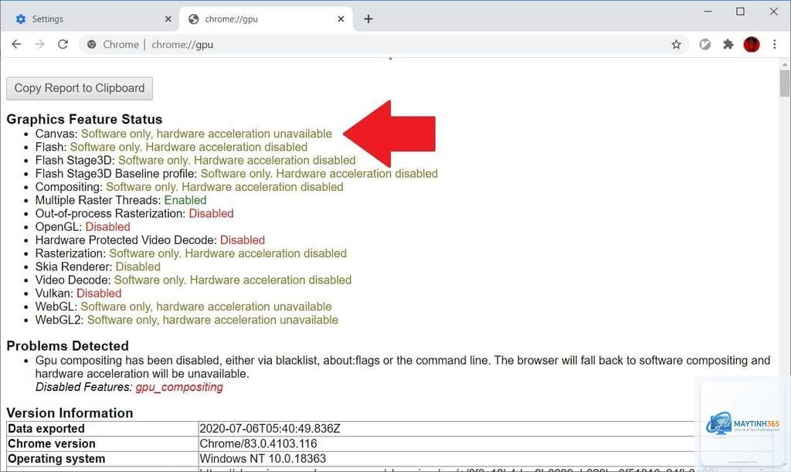Click the value Chrome/83.0.4103.116

258,443
